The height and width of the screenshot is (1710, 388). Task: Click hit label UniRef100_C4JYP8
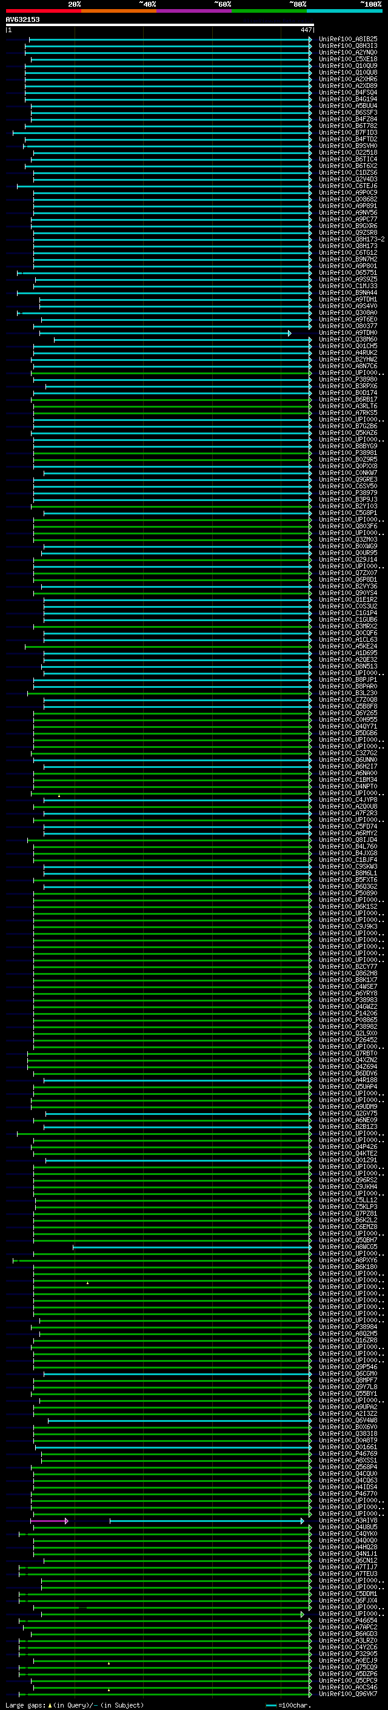click(x=348, y=800)
